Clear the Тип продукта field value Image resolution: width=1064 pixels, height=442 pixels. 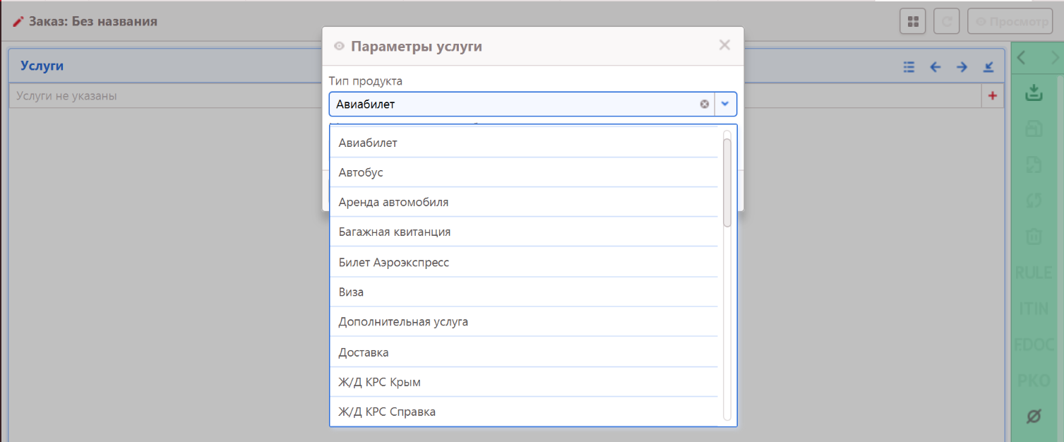coord(704,104)
